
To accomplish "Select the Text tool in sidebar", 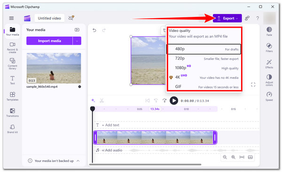I will coord(12,80).
